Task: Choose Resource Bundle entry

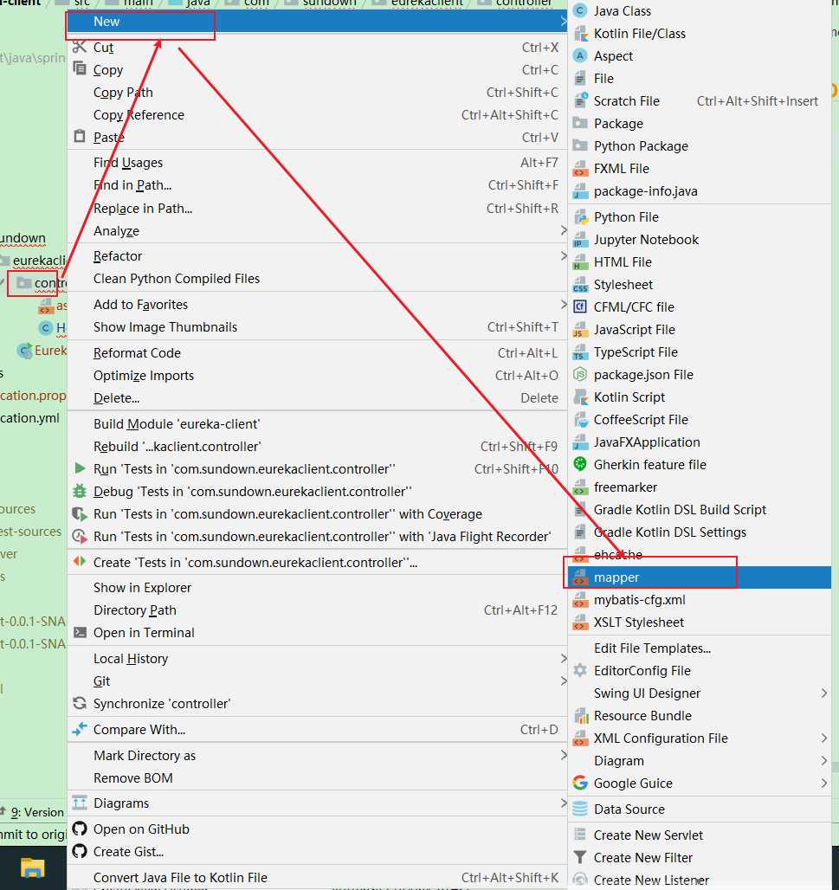Action: (700, 716)
